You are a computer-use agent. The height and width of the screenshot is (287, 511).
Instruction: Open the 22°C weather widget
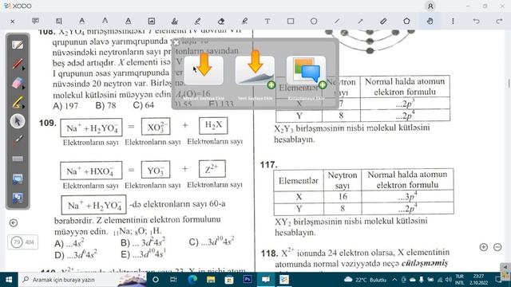coord(365,280)
